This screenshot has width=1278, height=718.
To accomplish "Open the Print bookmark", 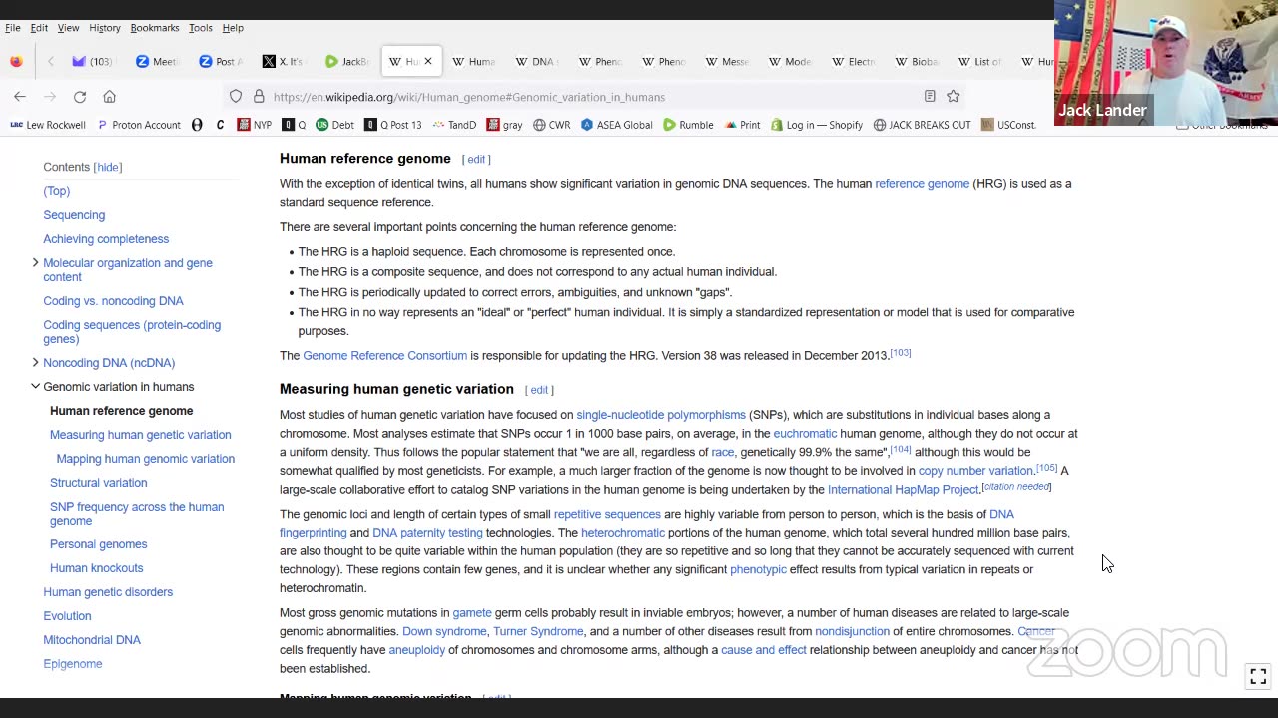I will (x=743, y=125).
